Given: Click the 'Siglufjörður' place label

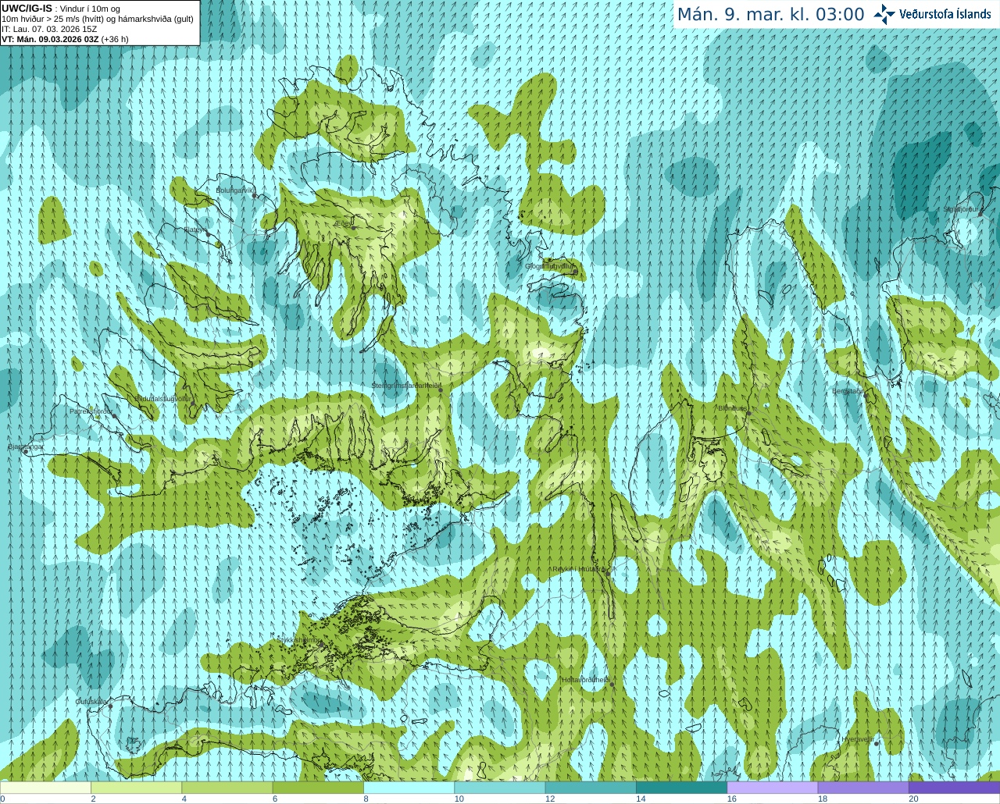Looking at the screenshot, I should click(962, 209).
